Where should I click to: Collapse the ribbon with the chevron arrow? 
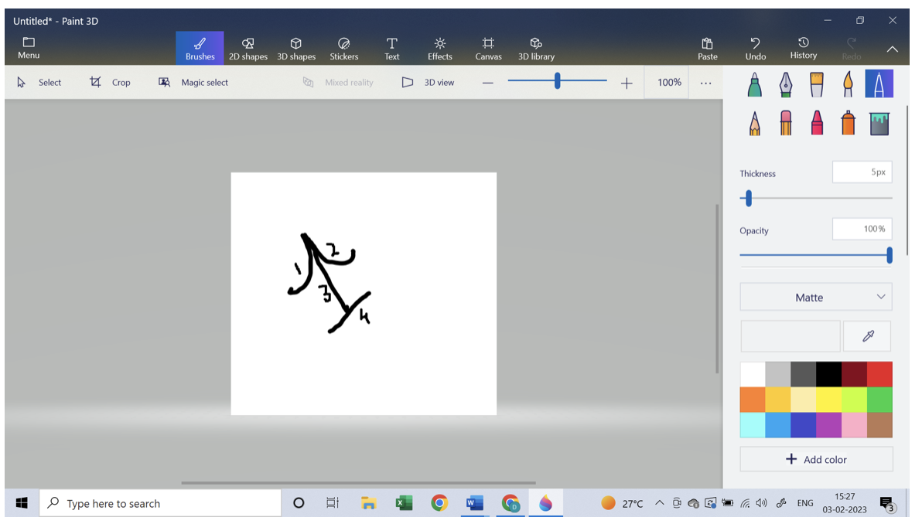pos(892,49)
